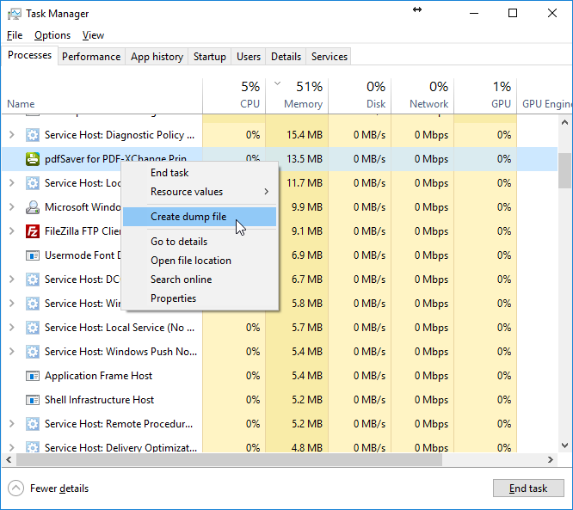
Task: Switch to the Services tab
Action: coord(330,57)
